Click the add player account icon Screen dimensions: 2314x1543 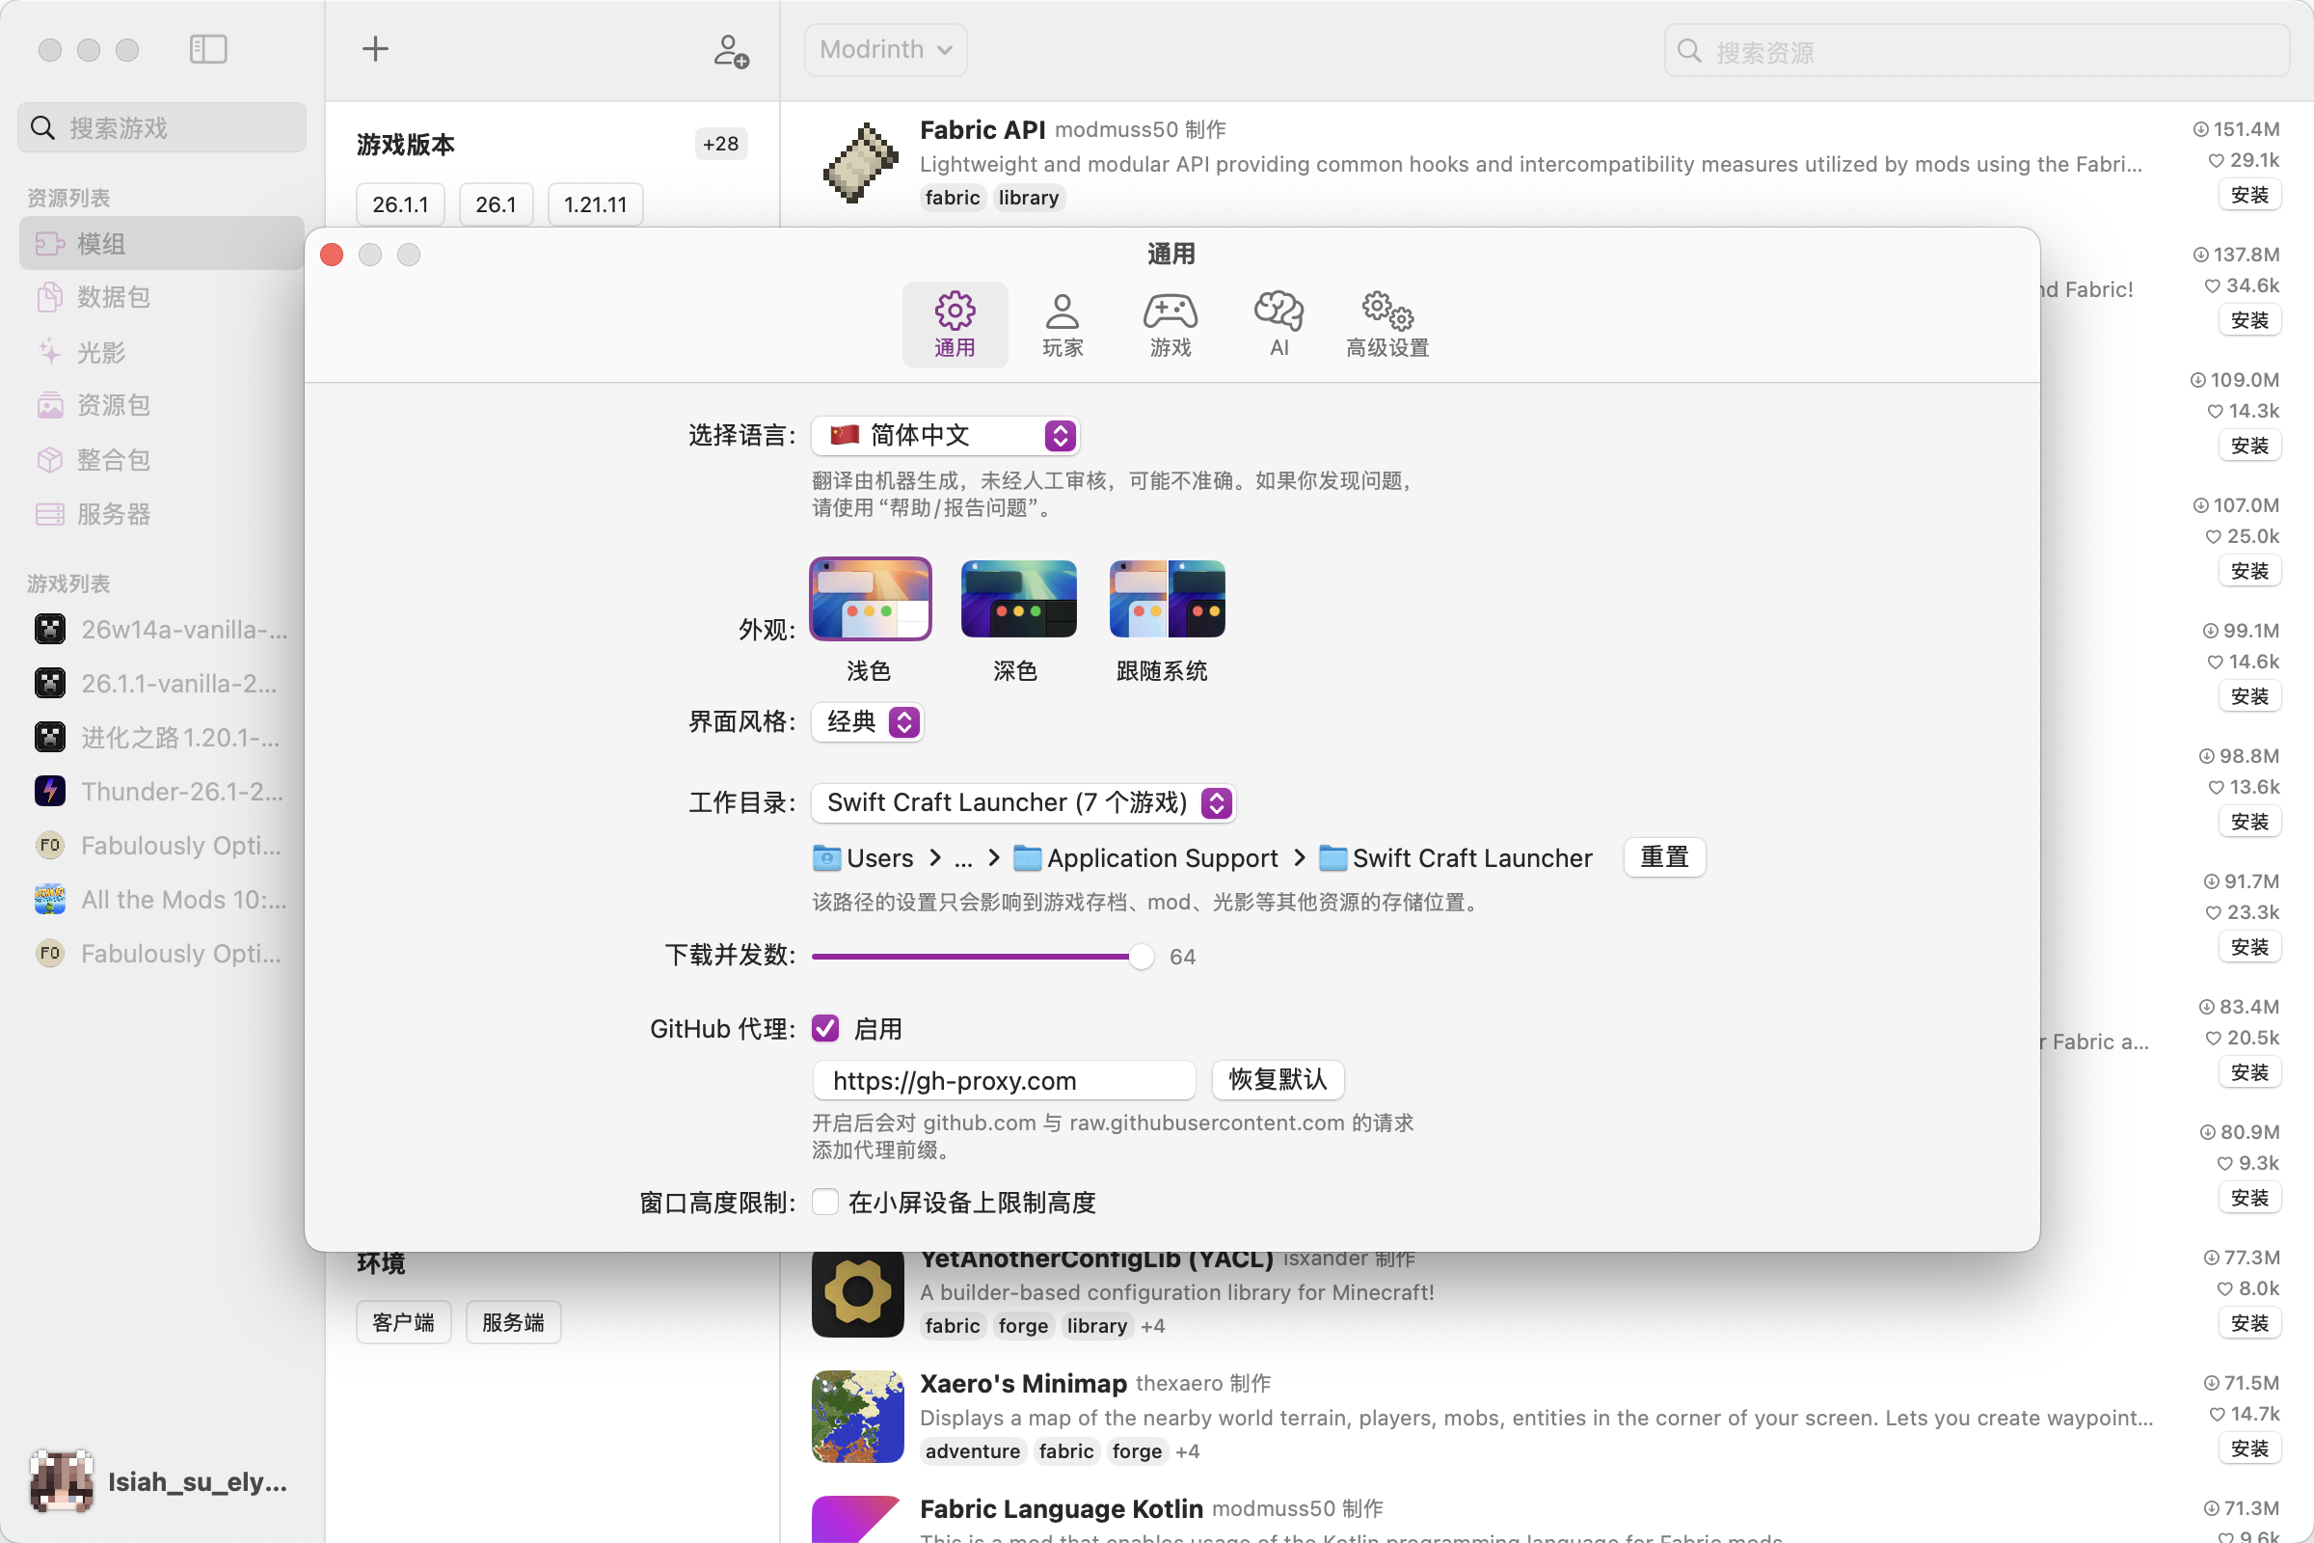[729, 50]
